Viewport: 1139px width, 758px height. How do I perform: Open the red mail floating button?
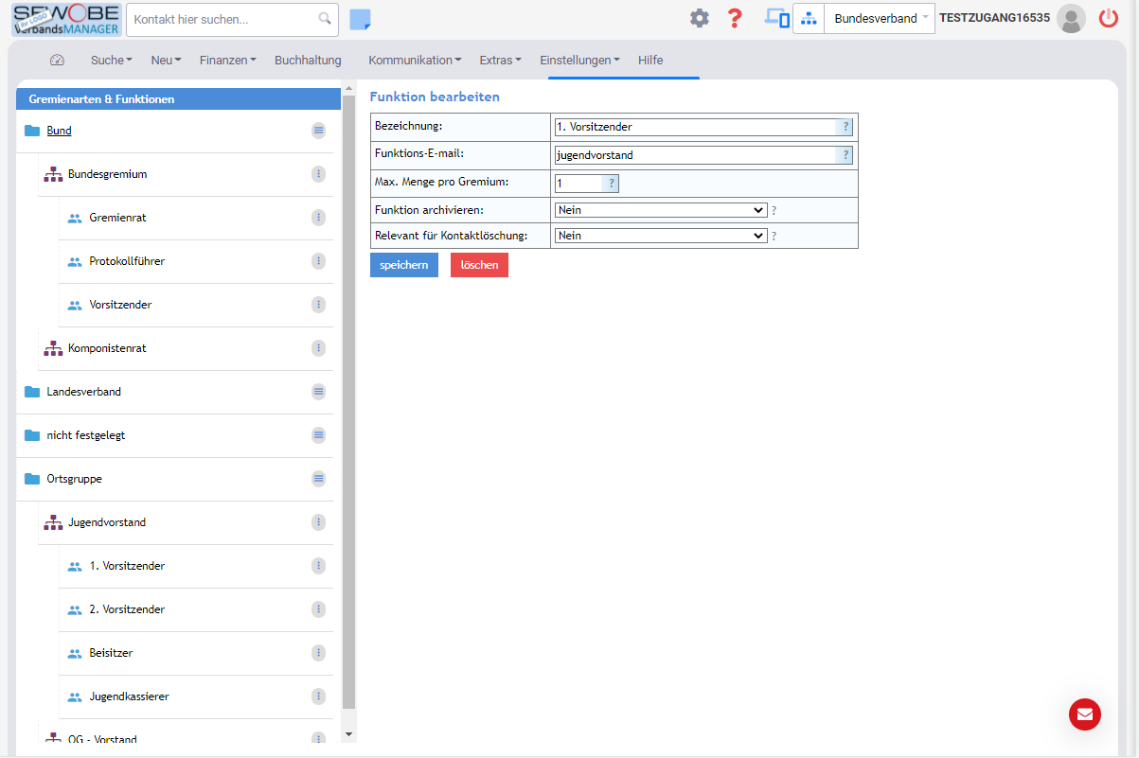coord(1084,714)
